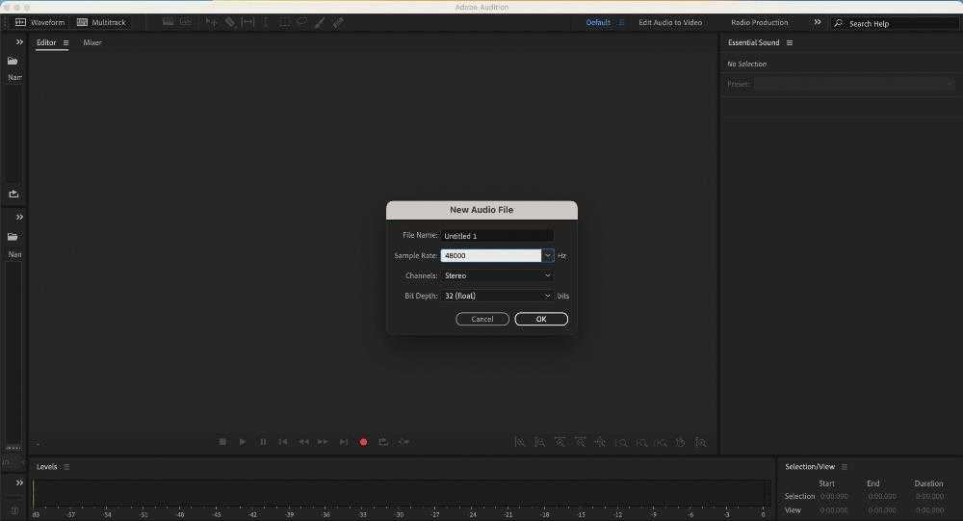Click OK in the New Audio File dialog
The width and height of the screenshot is (963, 521).
click(x=541, y=319)
